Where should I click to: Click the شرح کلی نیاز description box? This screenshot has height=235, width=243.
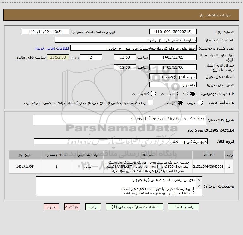120,120
